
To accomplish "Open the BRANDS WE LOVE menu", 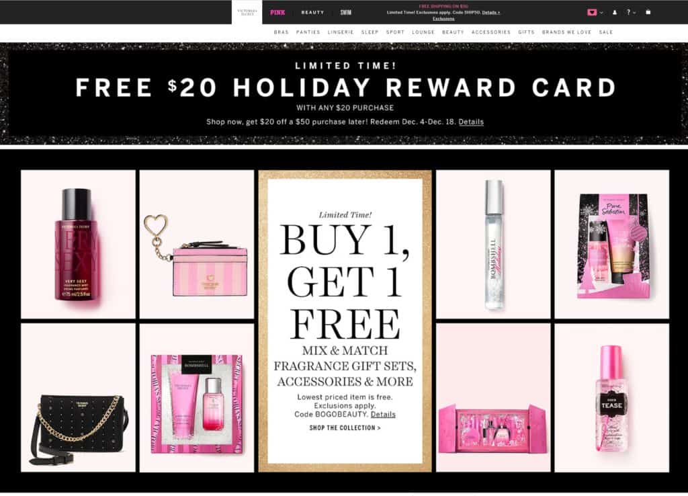I will tap(566, 32).
